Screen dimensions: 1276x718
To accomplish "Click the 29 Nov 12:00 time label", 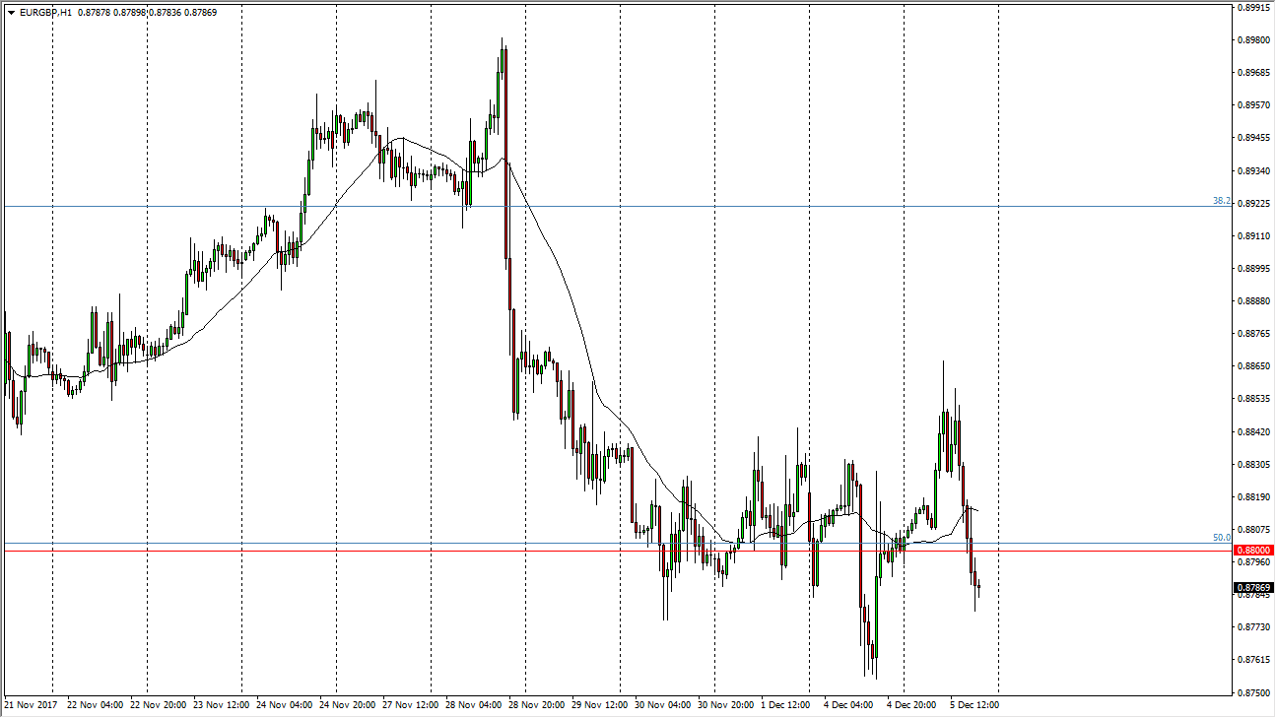I will pos(601,705).
